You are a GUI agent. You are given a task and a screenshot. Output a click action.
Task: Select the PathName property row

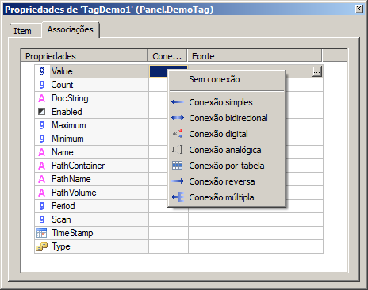(x=91, y=179)
